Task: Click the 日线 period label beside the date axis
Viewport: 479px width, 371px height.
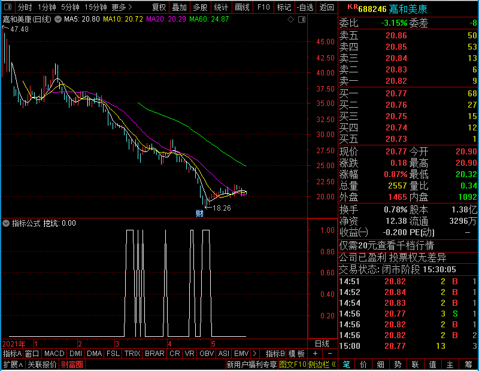Action: pyautogui.click(x=322, y=344)
